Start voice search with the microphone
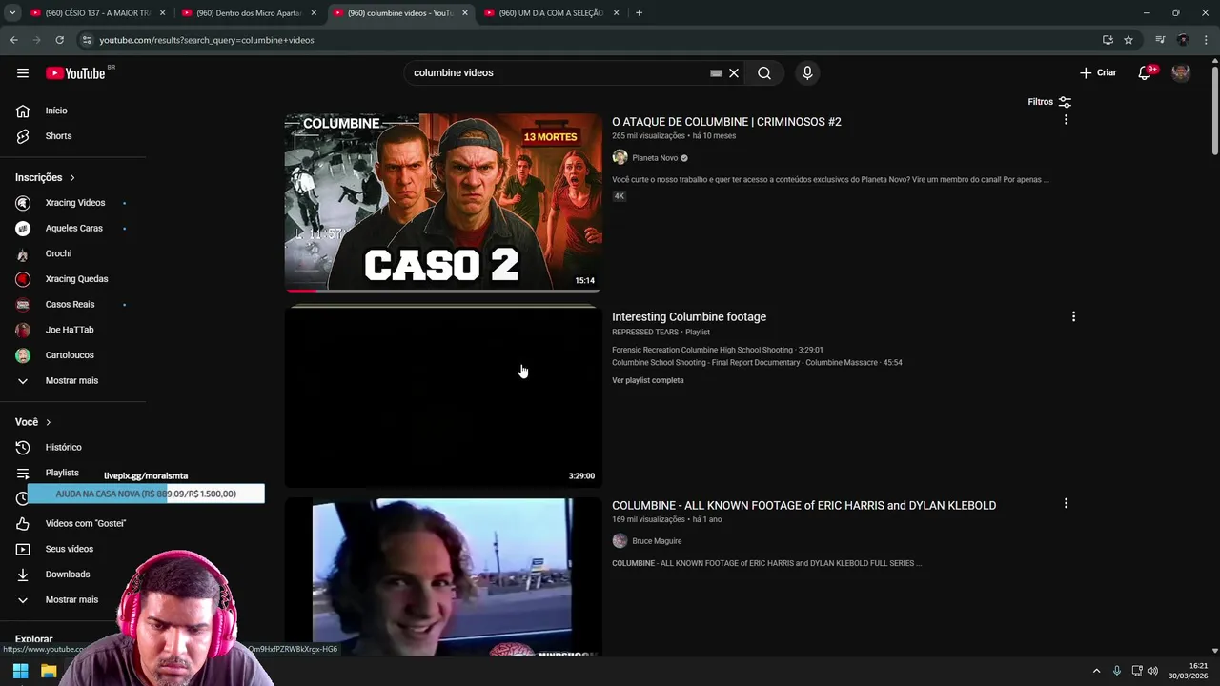The image size is (1220, 686). click(807, 72)
